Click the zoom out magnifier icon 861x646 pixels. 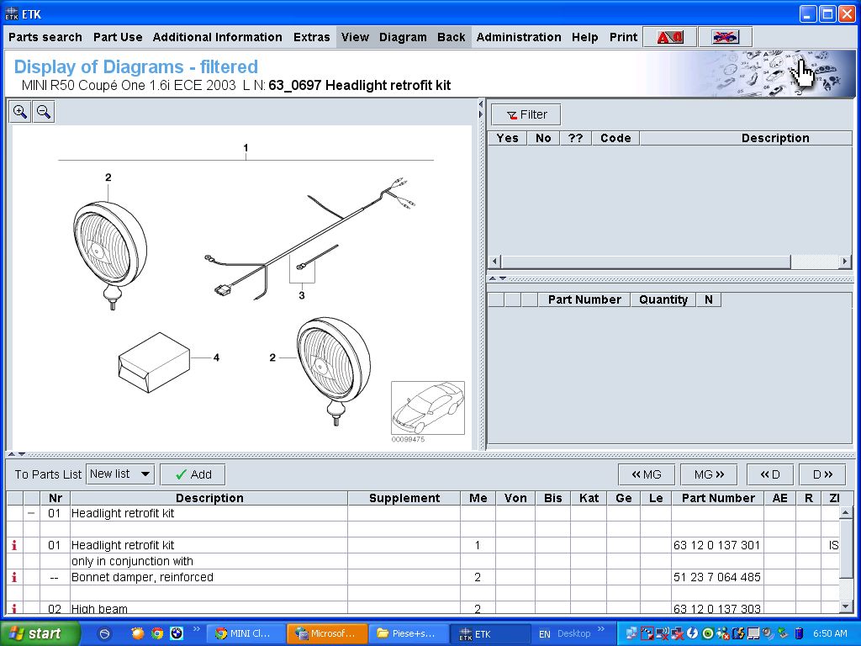[x=44, y=112]
